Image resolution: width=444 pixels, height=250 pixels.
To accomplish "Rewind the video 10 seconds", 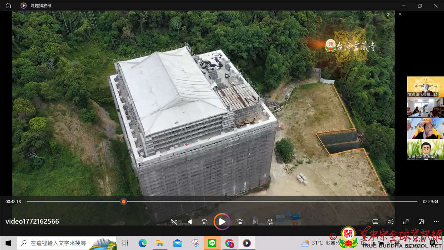I will pos(205,222).
